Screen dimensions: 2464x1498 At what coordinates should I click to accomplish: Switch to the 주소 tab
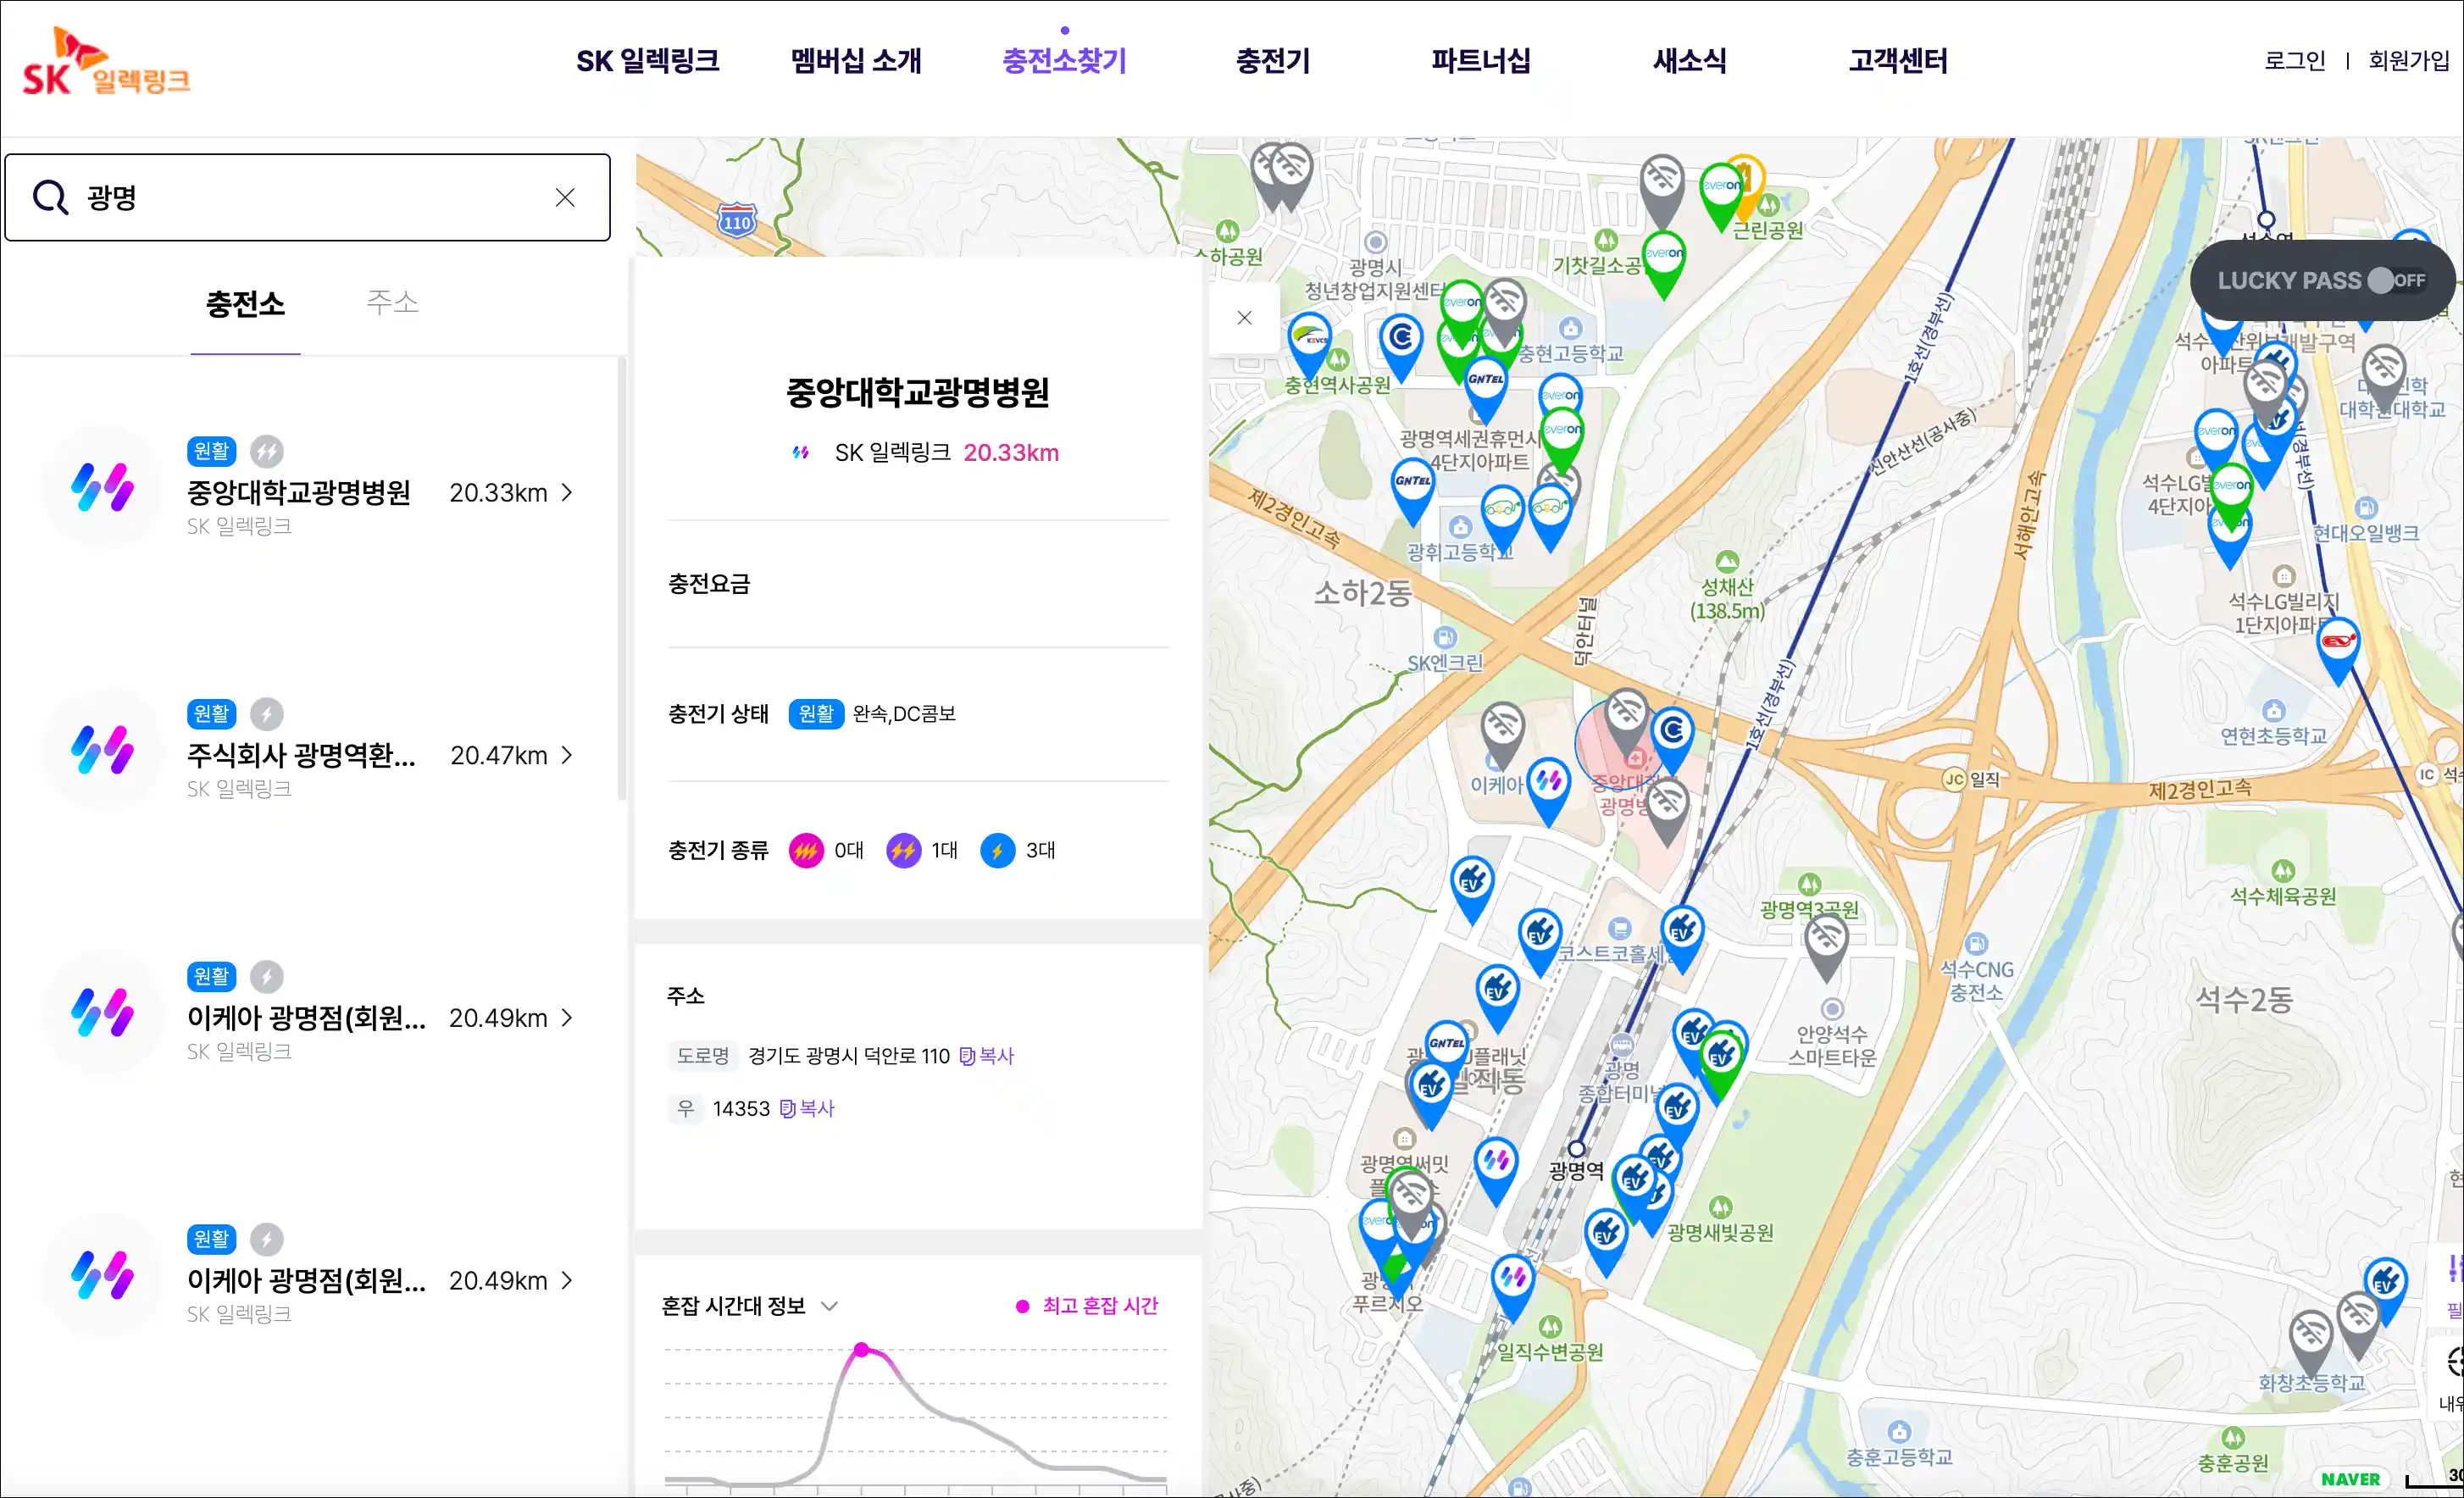(x=392, y=302)
